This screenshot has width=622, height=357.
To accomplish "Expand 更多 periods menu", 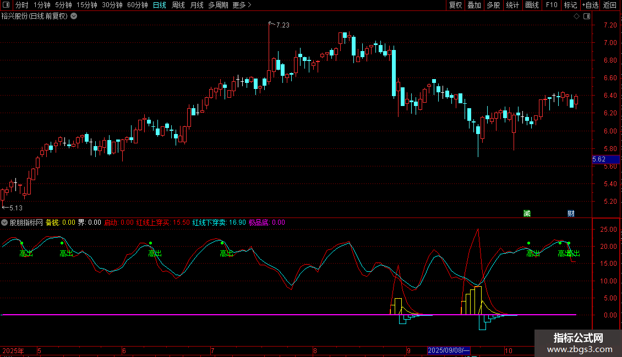I will 242,5.
